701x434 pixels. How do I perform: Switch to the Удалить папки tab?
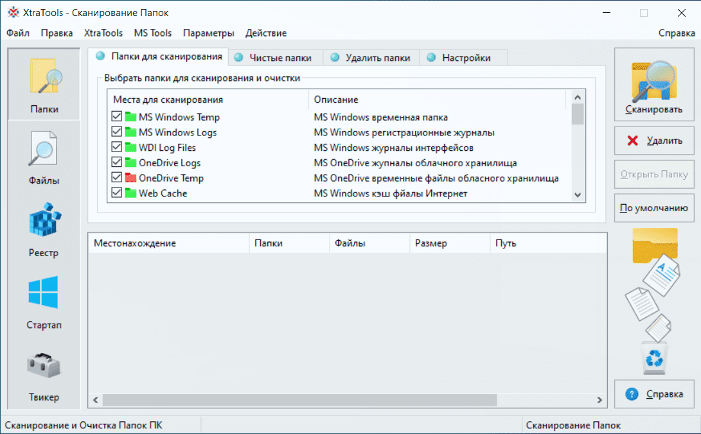click(x=371, y=58)
